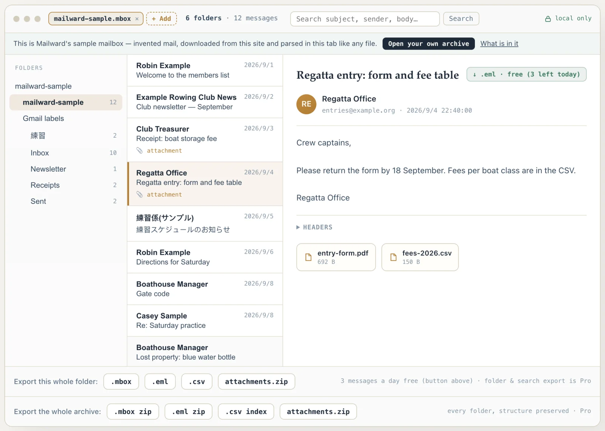605x431 pixels.
Task: Download message as .eml free button
Action: coord(526,74)
